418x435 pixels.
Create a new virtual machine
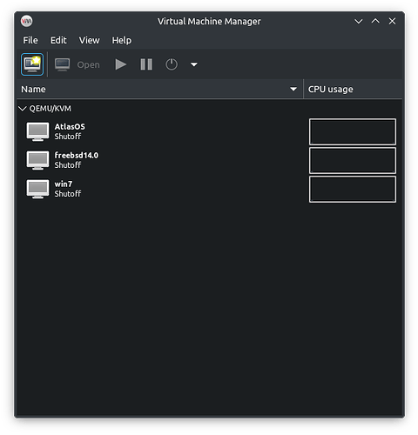pyautogui.click(x=32, y=64)
